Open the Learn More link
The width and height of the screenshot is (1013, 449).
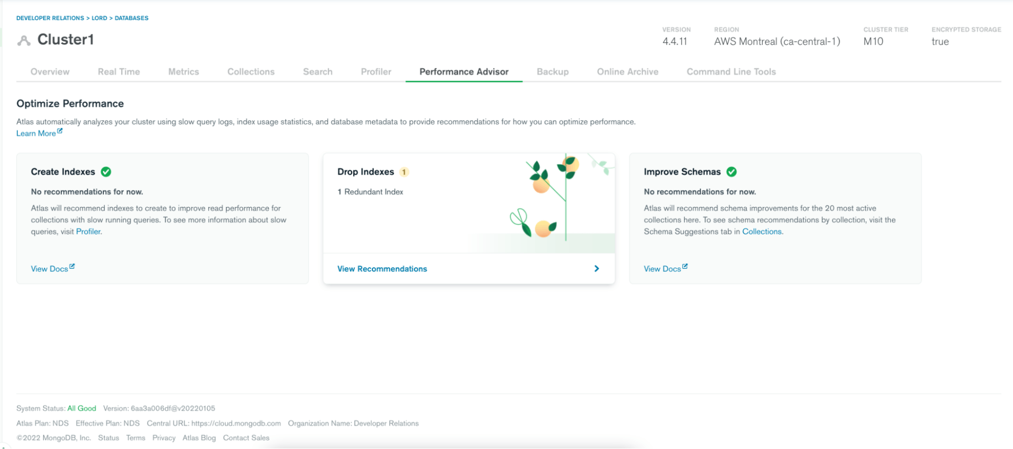click(x=36, y=134)
